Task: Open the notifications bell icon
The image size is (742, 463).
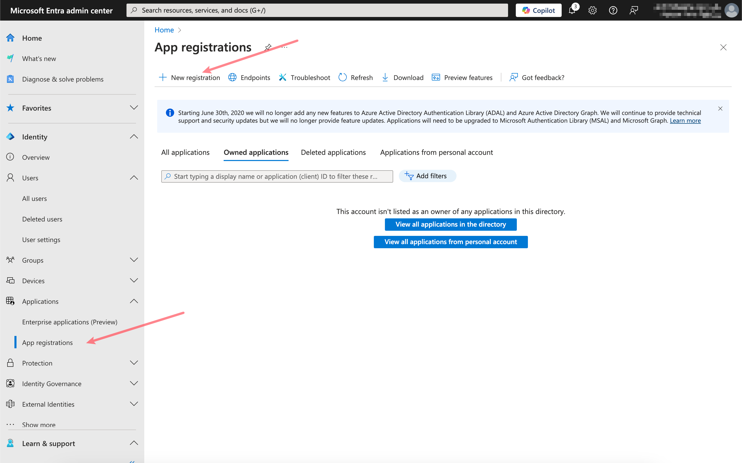Action: pos(572,10)
